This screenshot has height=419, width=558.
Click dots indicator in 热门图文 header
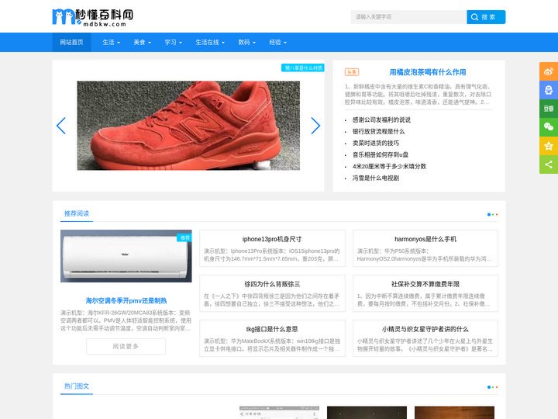tap(493, 387)
